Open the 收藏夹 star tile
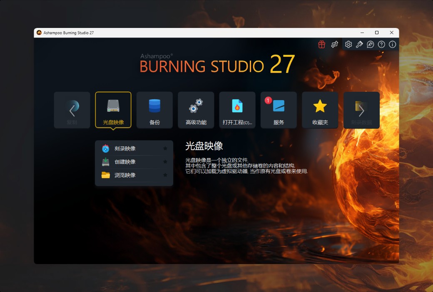 320,110
